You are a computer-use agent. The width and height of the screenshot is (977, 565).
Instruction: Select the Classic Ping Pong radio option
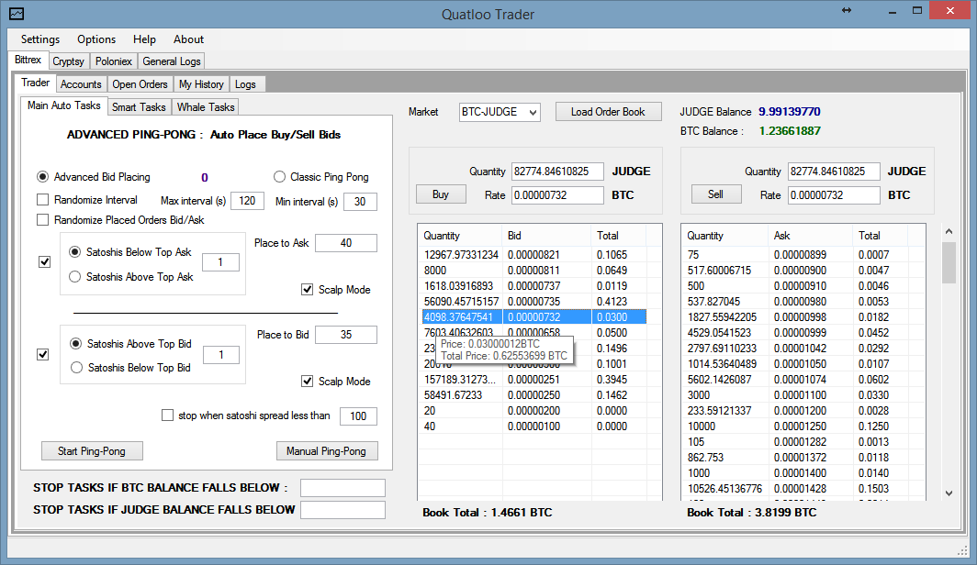click(x=280, y=177)
